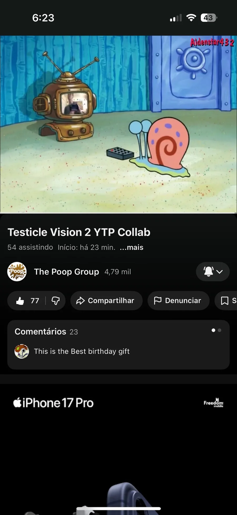Tap the commenter's profile picture
Image resolution: width=237 pixels, height=515 pixels.
click(x=22, y=351)
